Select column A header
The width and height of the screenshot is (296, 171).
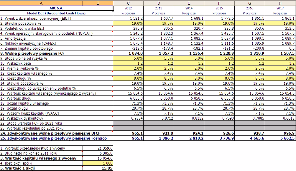click(41, 3)
